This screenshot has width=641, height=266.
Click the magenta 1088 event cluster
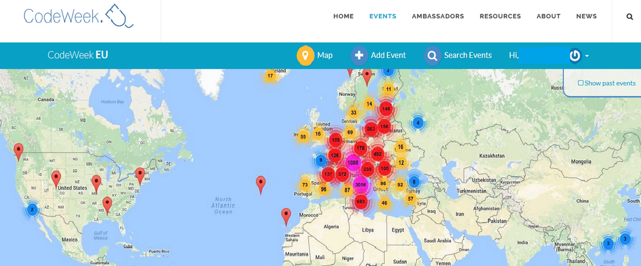tap(352, 163)
